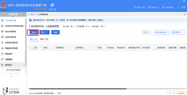Click the 优惠备案 document icon
This screenshot has height=95, width=187.
(x=2, y=59)
